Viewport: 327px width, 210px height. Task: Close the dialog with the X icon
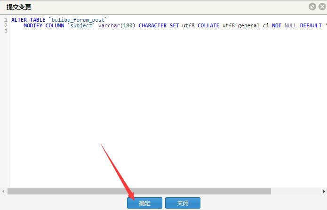321,7
